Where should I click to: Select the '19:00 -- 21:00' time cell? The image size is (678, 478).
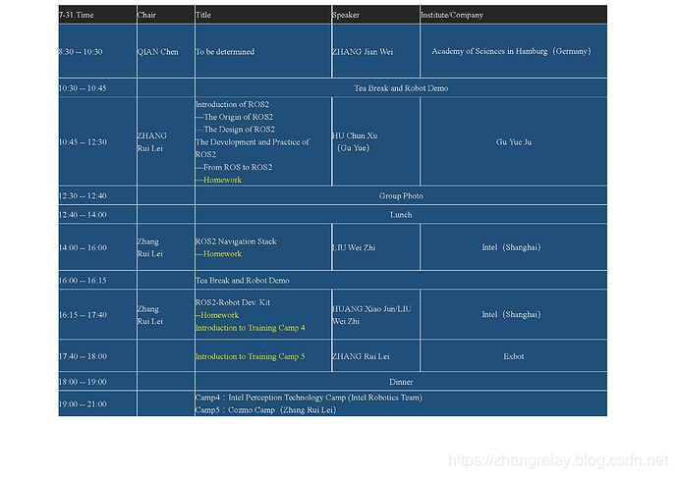click(97, 404)
